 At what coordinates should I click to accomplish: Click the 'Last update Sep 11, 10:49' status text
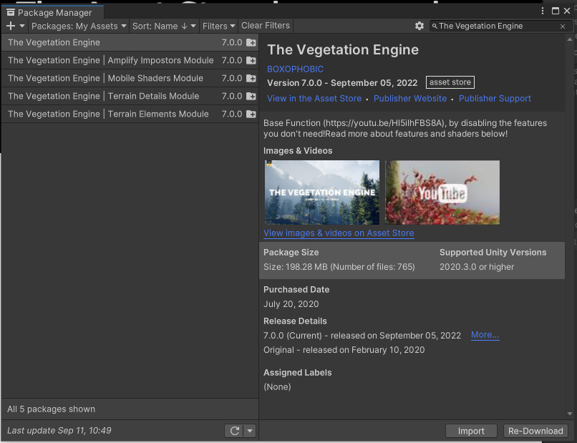59,431
